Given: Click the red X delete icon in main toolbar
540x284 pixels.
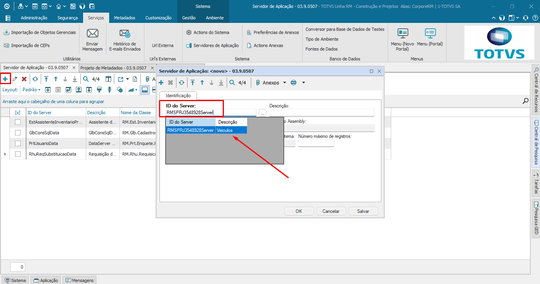Looking at the screenshot, I should tap(24, 79).
